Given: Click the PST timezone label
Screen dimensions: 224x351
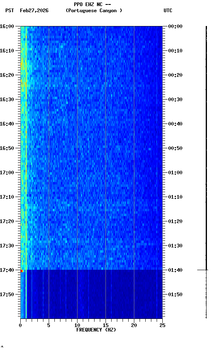Looking at the screenshot, I should tap(10, 11).
